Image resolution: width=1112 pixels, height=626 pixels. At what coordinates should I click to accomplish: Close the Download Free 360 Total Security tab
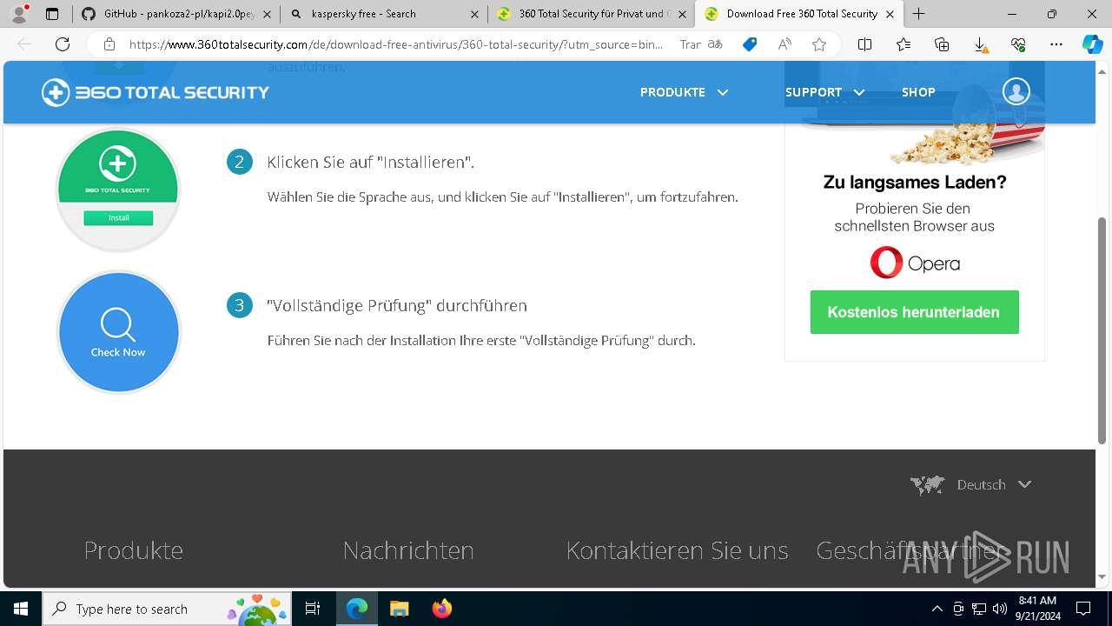click(x=890, y=14)
